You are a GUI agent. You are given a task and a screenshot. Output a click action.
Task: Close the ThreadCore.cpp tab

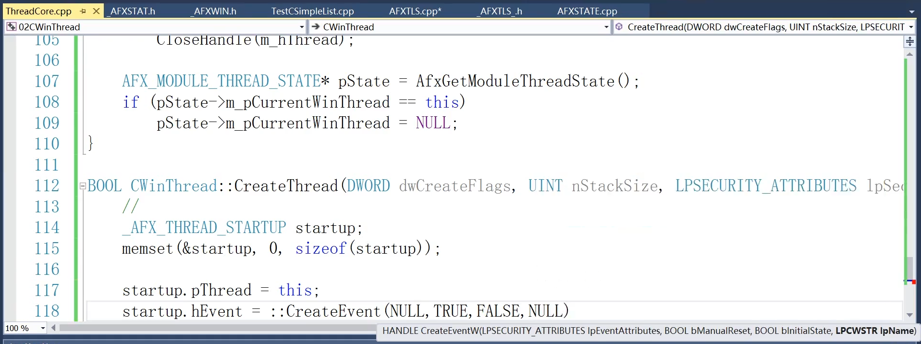coord(96,11)
